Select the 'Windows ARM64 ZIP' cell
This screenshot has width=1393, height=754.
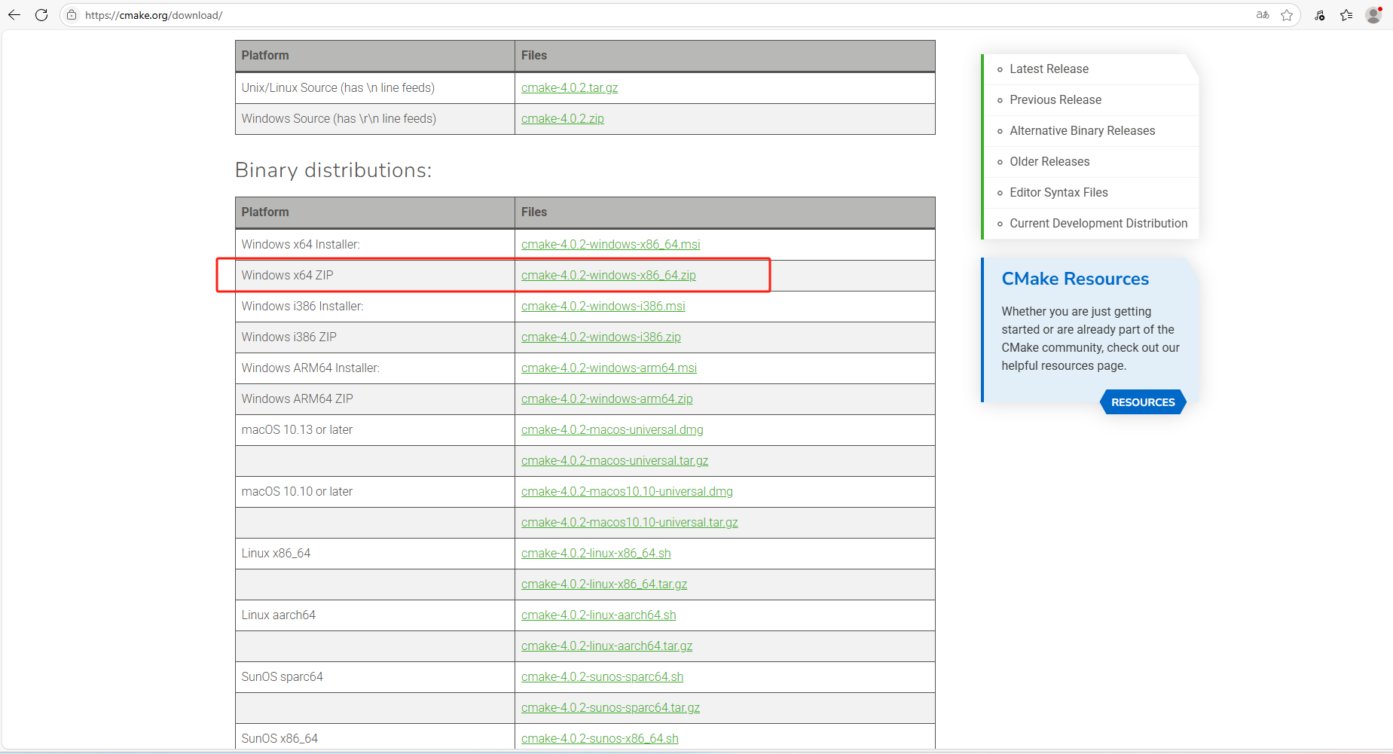pyautogui.click(x=374, y=398)
